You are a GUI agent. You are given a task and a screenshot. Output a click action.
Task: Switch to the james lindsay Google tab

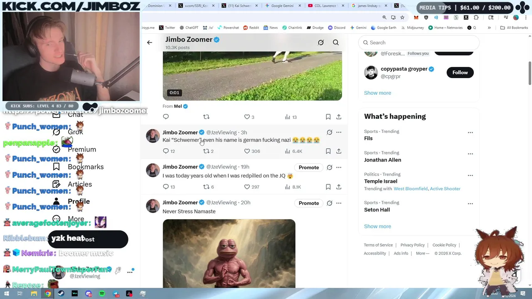(370, 6)
